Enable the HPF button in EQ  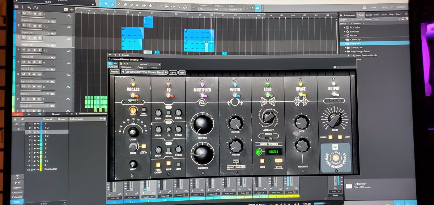click(x=169, y=164)
